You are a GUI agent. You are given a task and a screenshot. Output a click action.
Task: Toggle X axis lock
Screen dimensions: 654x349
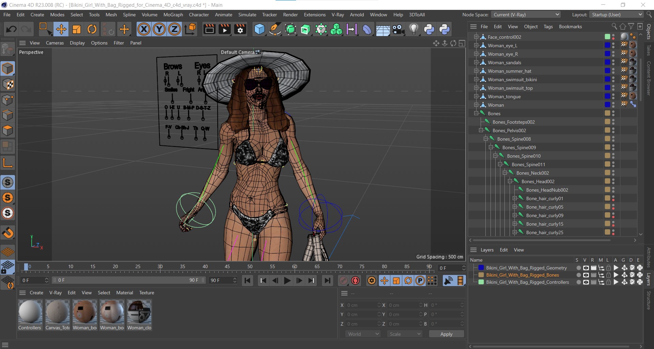click(x=144, y=29)
